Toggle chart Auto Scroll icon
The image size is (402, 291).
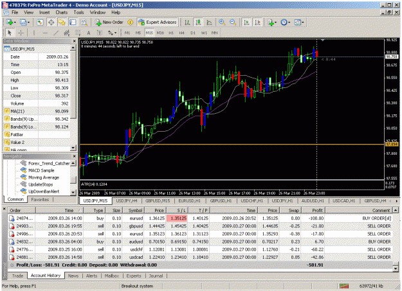pos(246,22)
